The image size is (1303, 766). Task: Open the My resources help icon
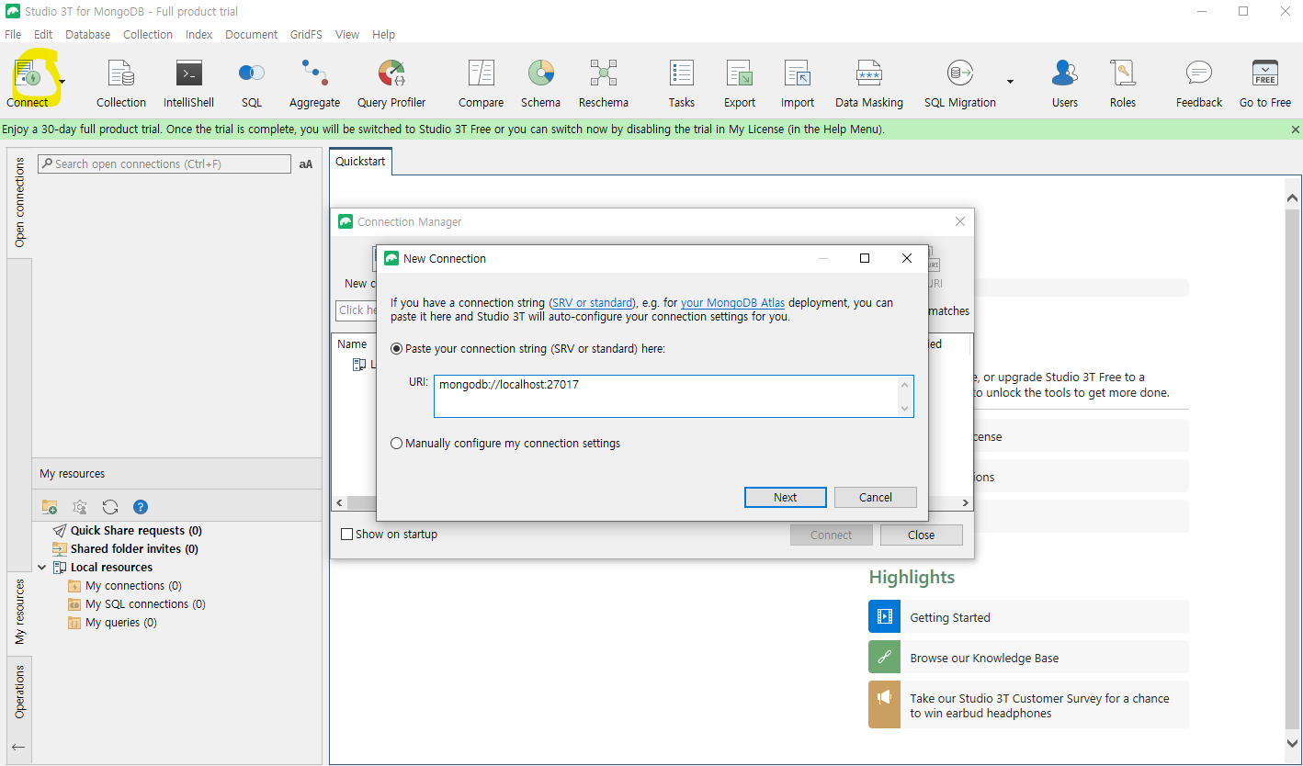(x=141, y=507)
